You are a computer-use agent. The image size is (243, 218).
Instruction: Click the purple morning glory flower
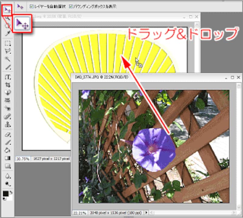click(153, 148)
